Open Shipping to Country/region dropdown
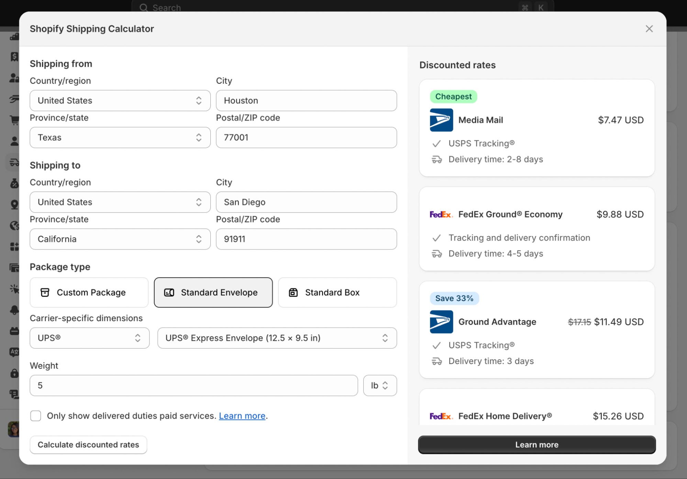 (x=120, y=202)
